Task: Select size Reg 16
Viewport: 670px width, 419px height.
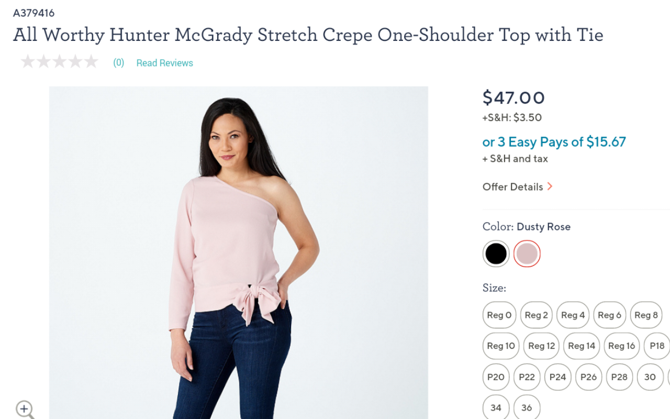Action: 621,346
